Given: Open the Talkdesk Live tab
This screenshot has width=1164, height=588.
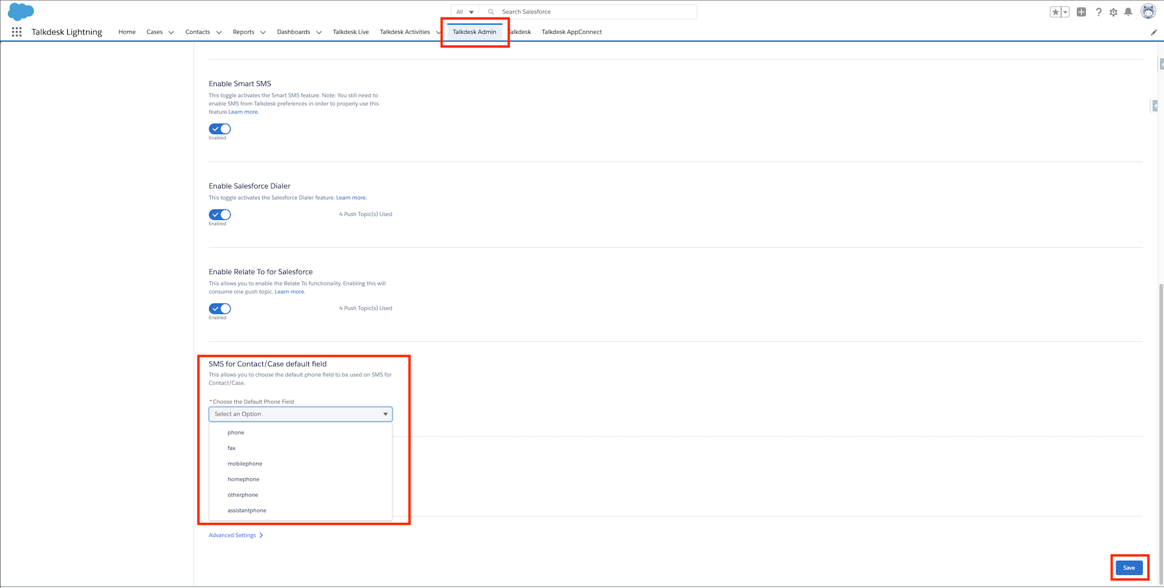Looking at the screenshot, I should click(x=351, y=32).
